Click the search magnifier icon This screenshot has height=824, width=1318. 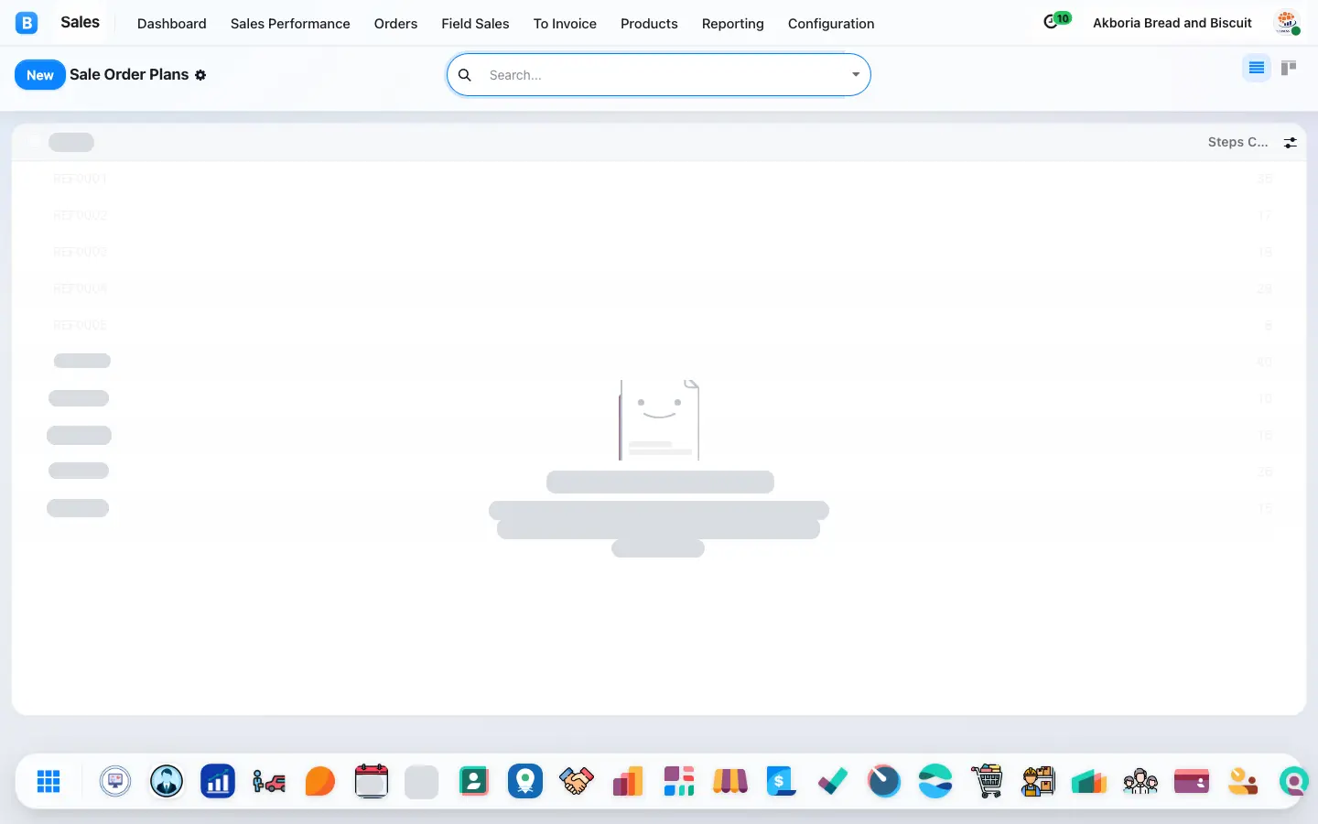(465, 75)
